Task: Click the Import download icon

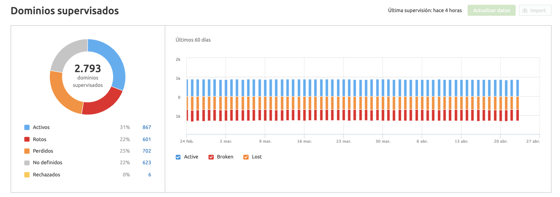Action: coord(525,10)
